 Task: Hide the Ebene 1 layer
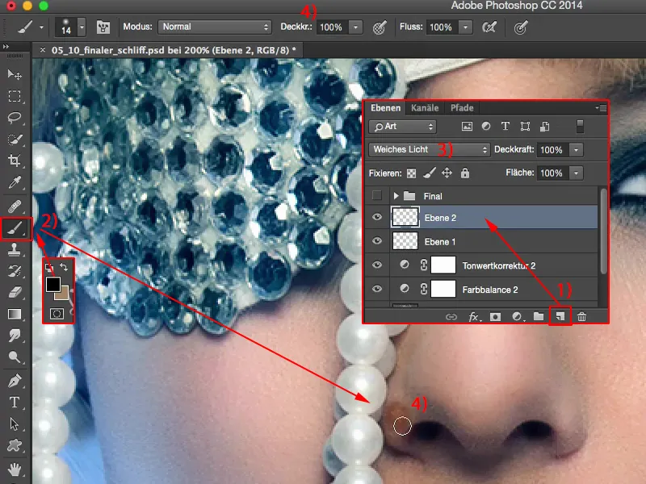tap(376, 240)
